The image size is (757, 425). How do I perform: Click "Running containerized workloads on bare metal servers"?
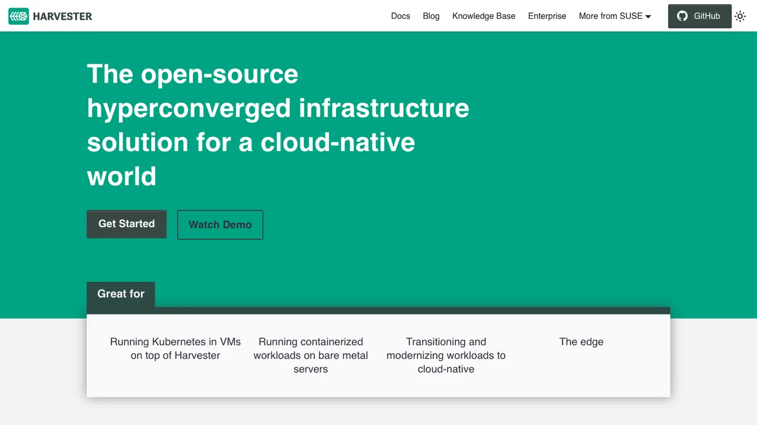click(x=310, y=355)
